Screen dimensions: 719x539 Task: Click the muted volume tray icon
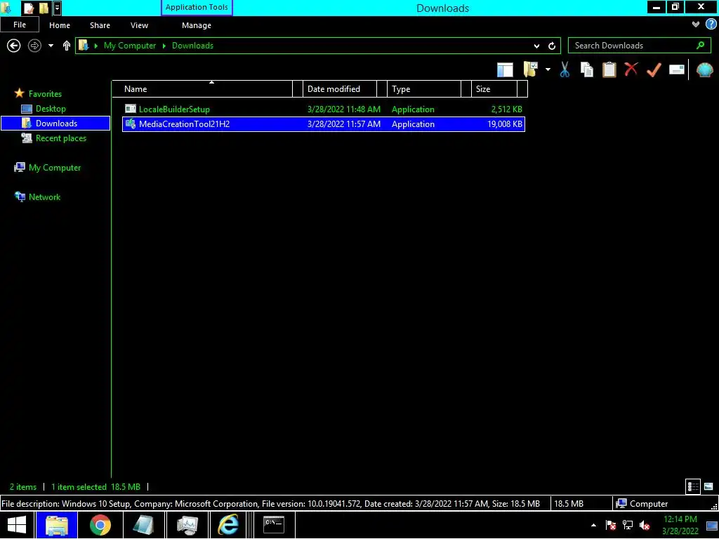pos(645,525)
